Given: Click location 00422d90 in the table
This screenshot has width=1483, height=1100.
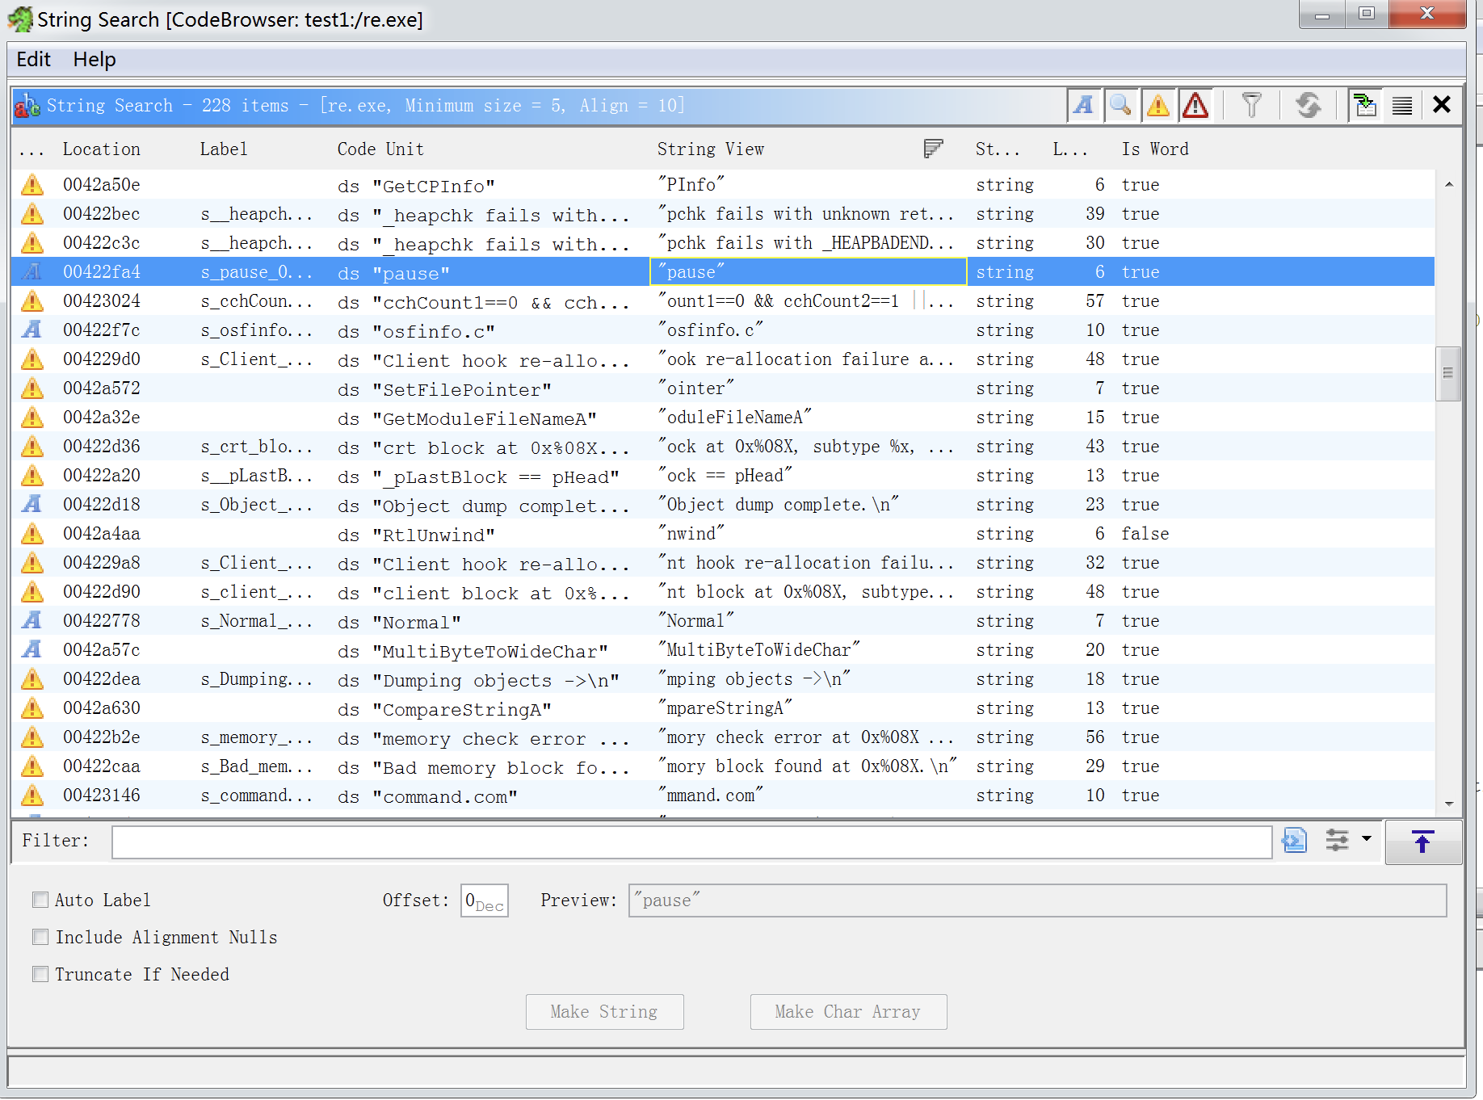Looking at the screenshot, I should coord(102,592).
